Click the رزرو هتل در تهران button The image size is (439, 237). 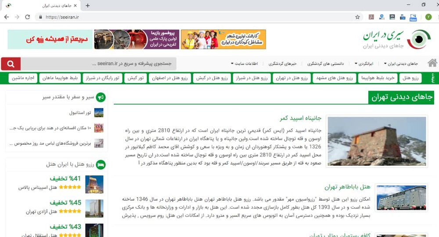click(292, 78)
